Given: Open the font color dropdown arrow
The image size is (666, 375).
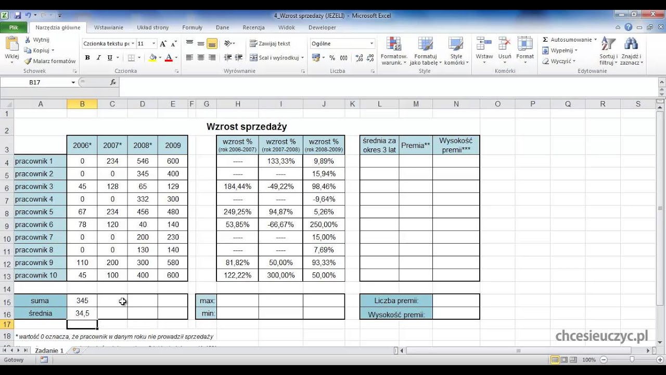Looking at the screenshot, I should click(x=176, y=58).
